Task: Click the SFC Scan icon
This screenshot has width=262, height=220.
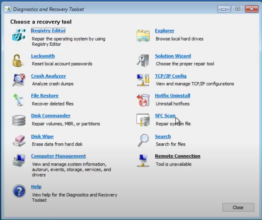Action: (x=143, y=120)
